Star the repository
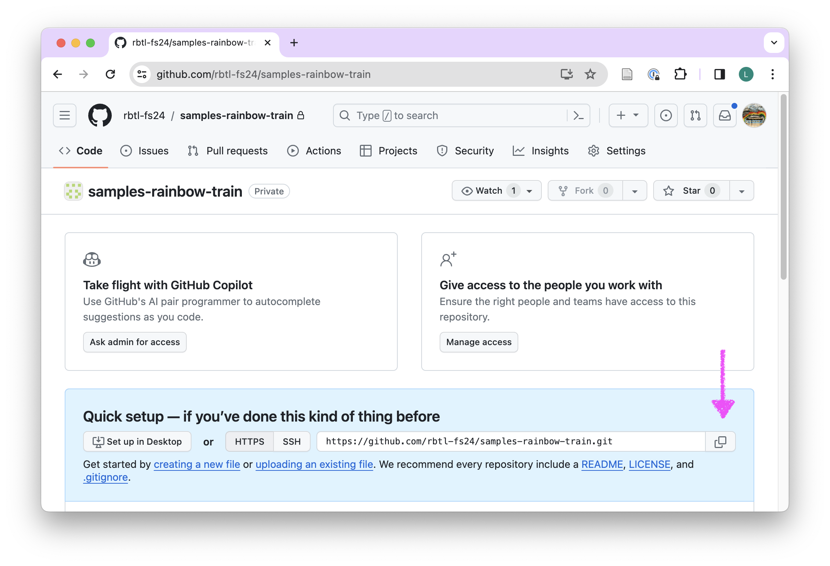 pos(691,190)
